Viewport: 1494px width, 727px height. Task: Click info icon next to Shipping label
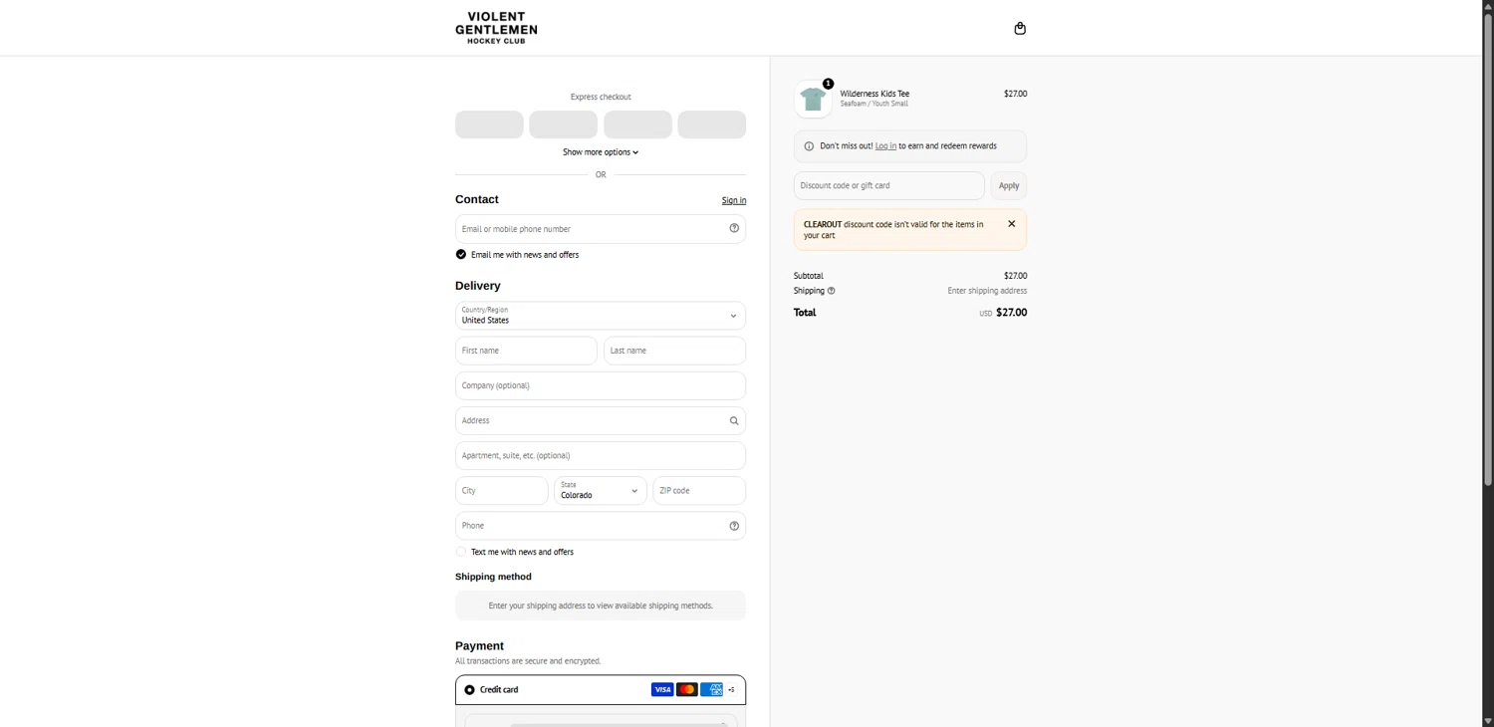point(831,291)
